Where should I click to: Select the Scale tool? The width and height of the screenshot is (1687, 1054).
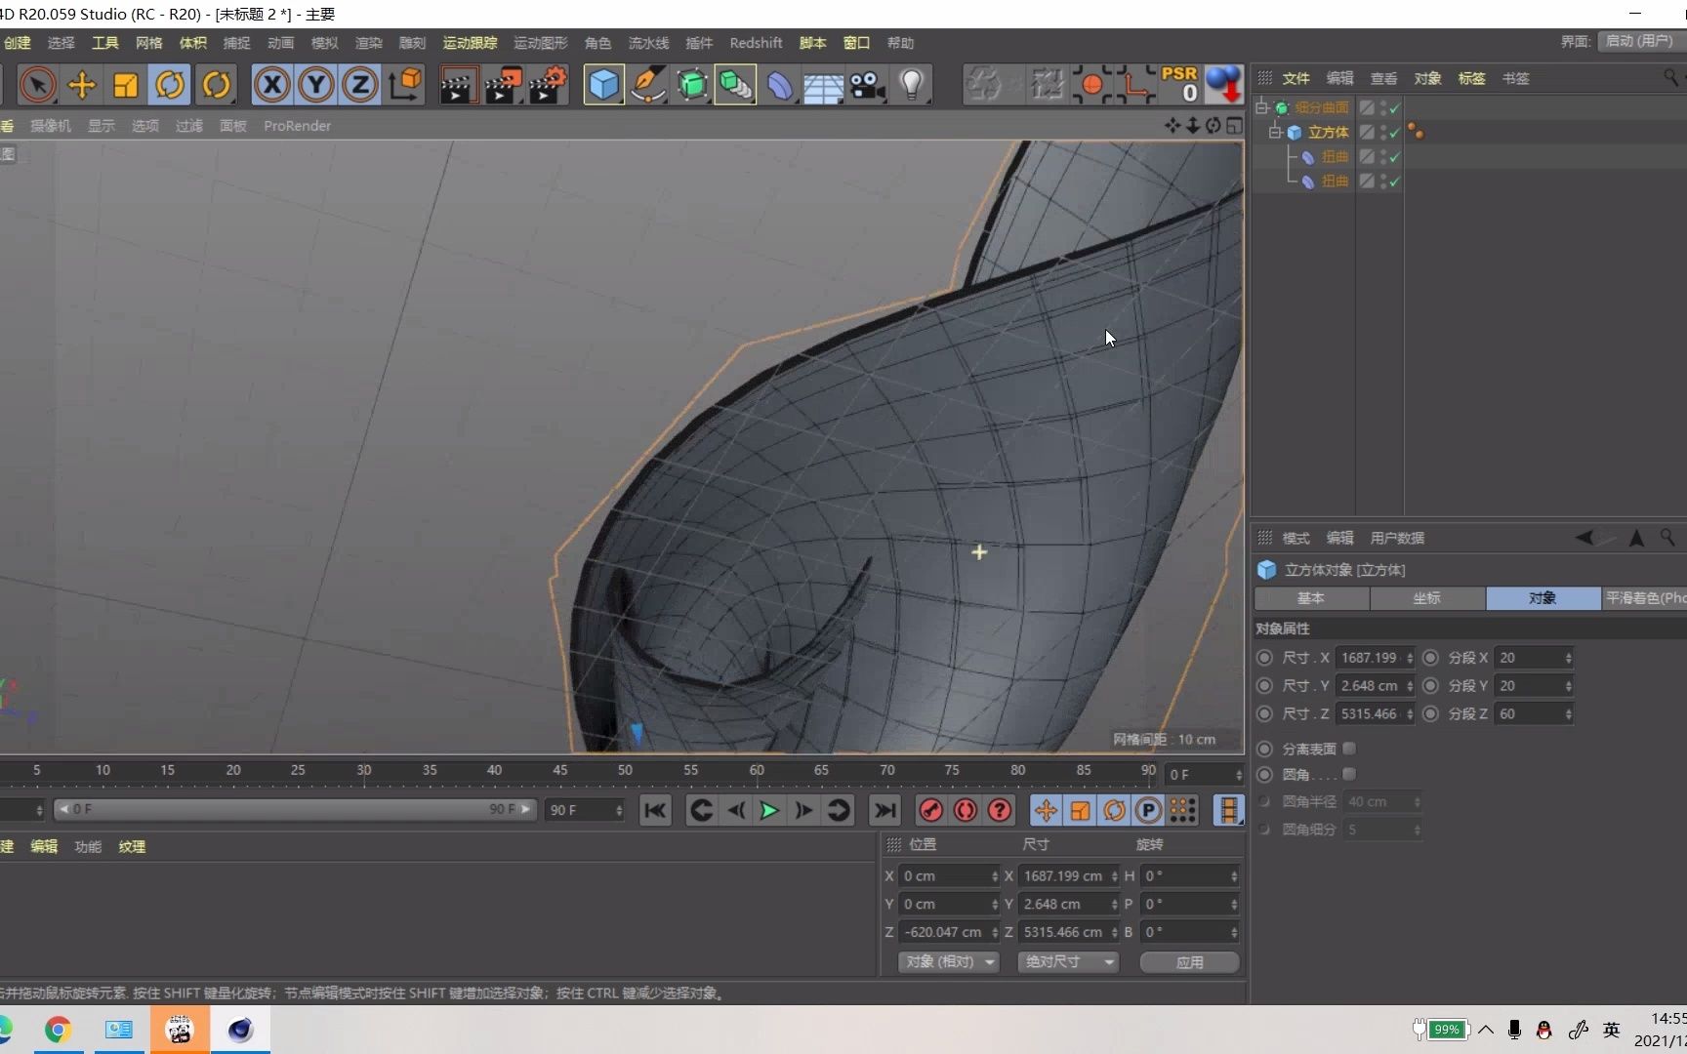pos(125,85)
